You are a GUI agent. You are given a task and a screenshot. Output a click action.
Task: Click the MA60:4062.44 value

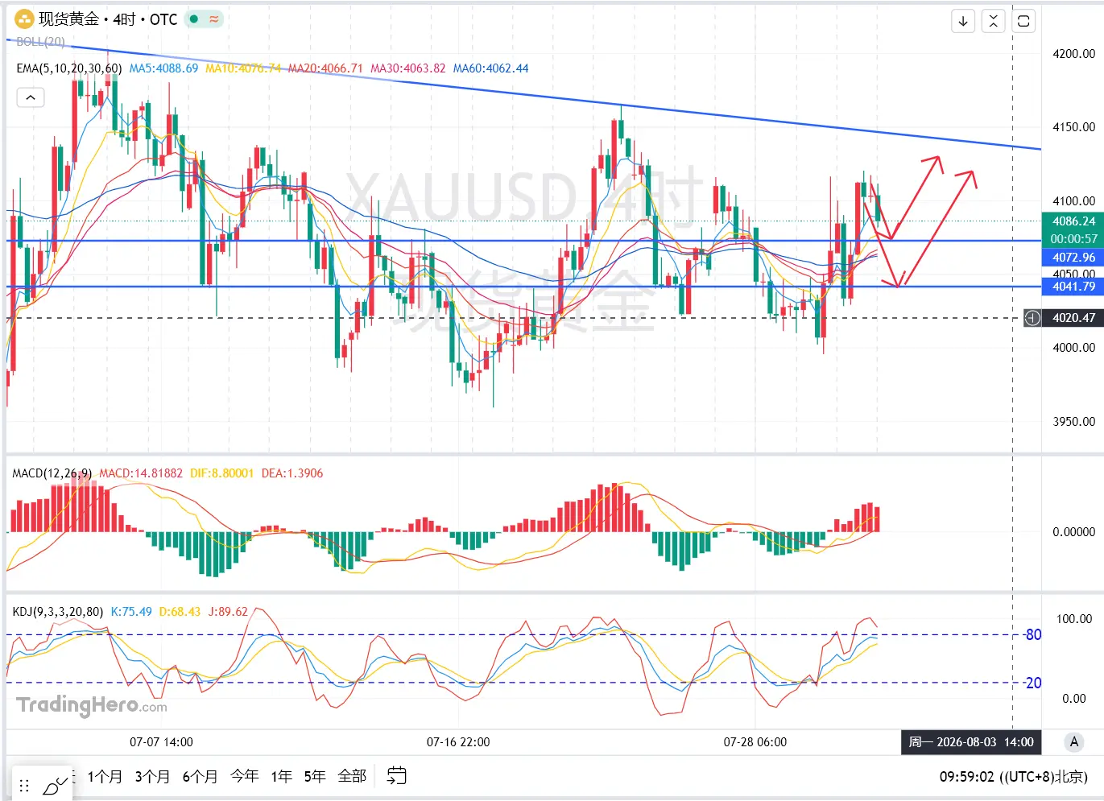pyautogui.click(x=490, y=68)
